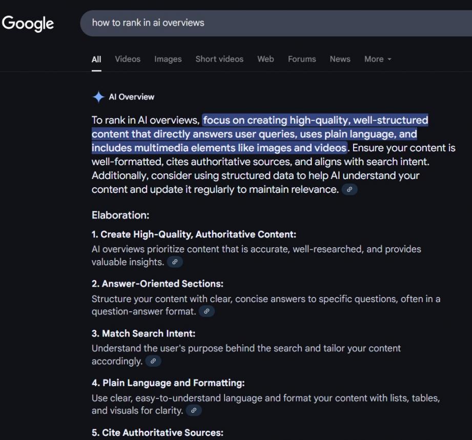
Task: Click the 'Match Search Intent' heading
Action: (143, 333)
